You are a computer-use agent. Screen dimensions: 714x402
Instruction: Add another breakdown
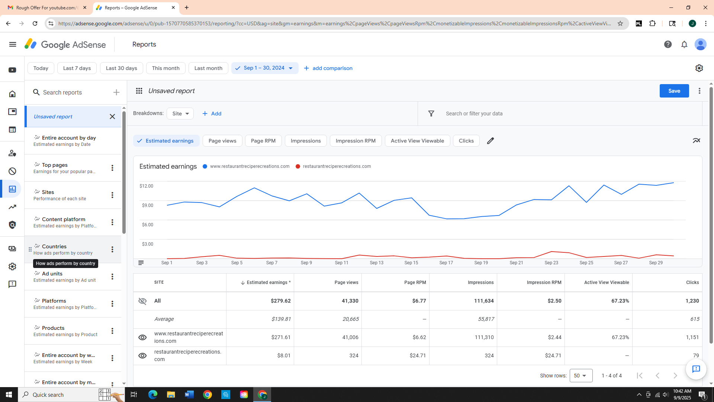pos(212,114)
